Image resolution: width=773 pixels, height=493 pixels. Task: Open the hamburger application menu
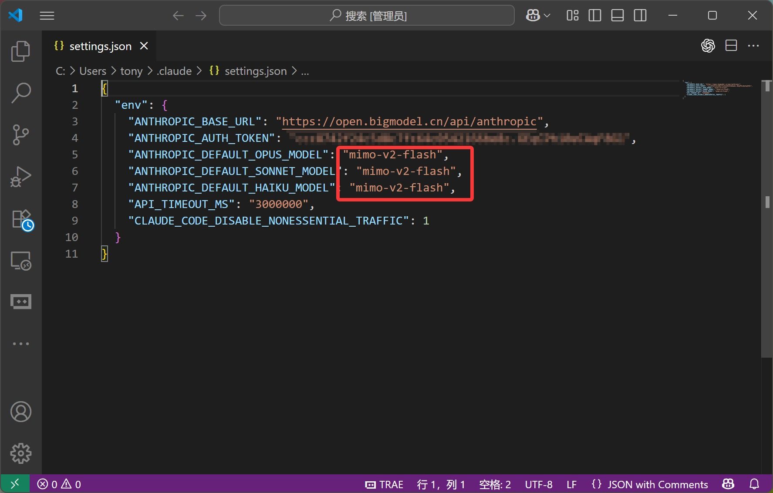47,16
